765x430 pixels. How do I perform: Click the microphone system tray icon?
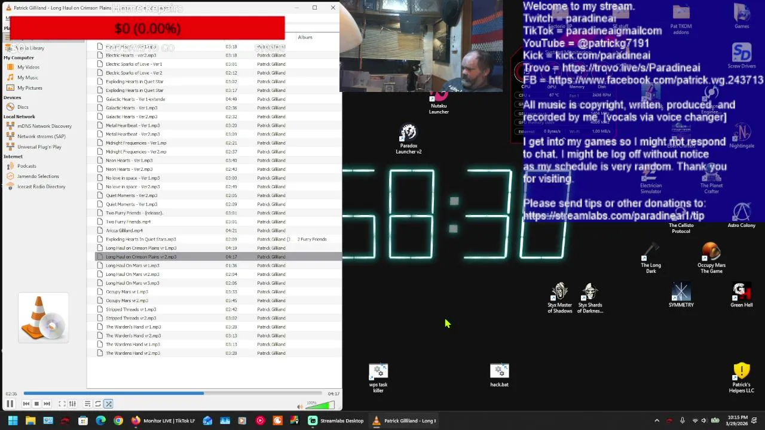[x=683, y=420]
